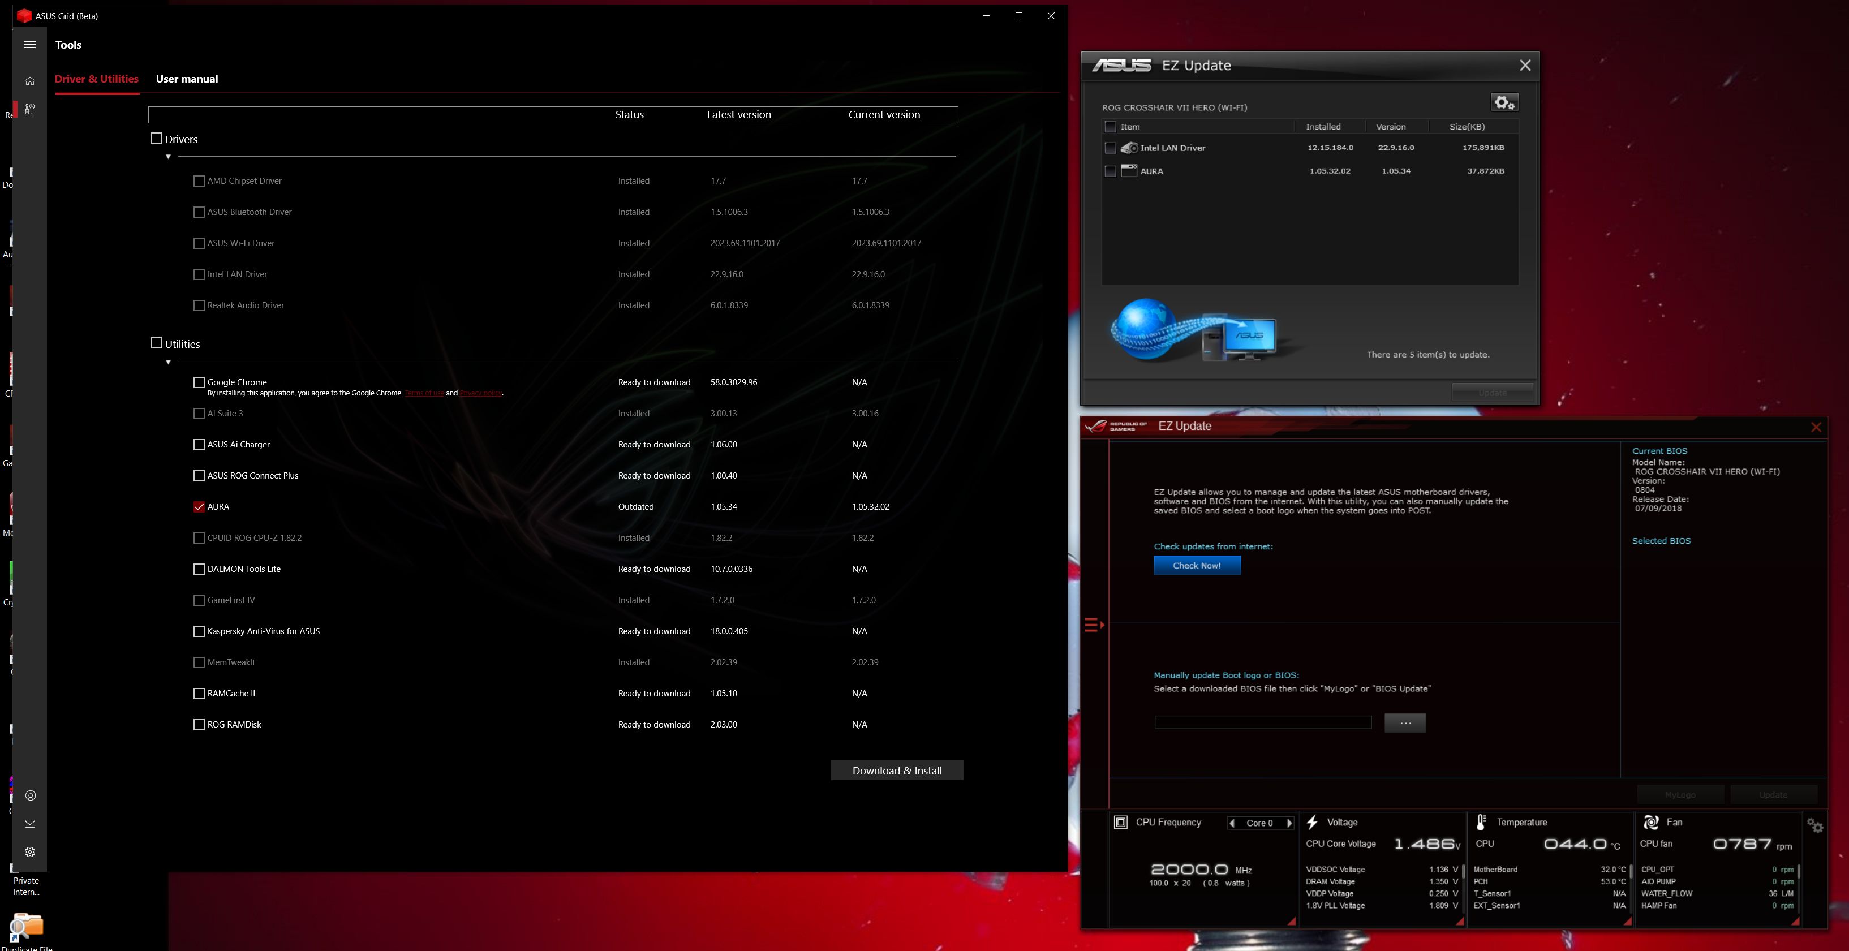
Task: Switch to the User manual tab
Action: (x=186, y=79)
